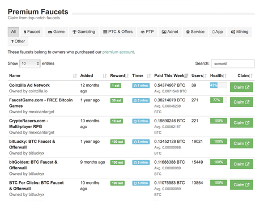Viewport: 260px width, 205px height.
Task: Click bitLucky's 5 mins timer badge
Action: [x=141, y=142]
